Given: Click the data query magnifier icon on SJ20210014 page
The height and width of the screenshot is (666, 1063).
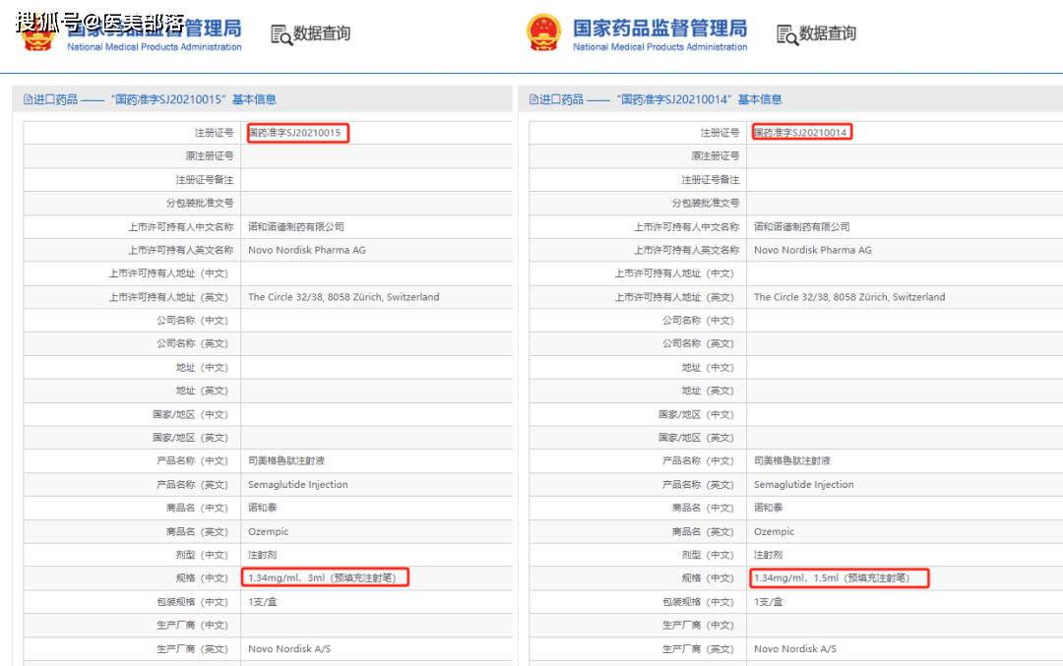Looking at the screenshot, I should coord(787,34).
